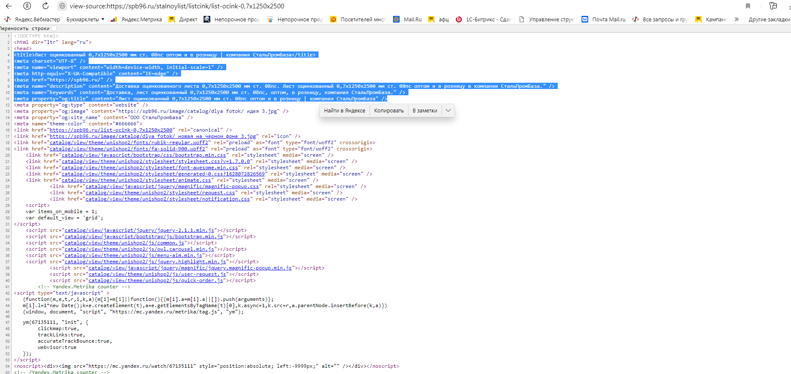This screenshot has width=791, height=374.
Task: Open the jquery.magnific-popup.min.js script link
Action: pos(190,268)
